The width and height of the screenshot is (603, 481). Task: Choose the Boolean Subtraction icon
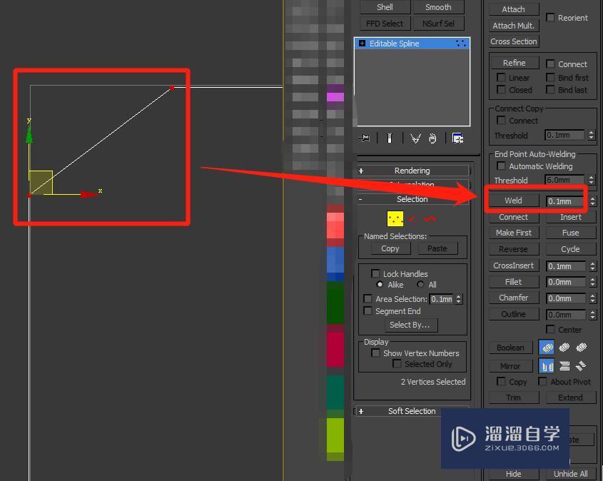(564, 348)
